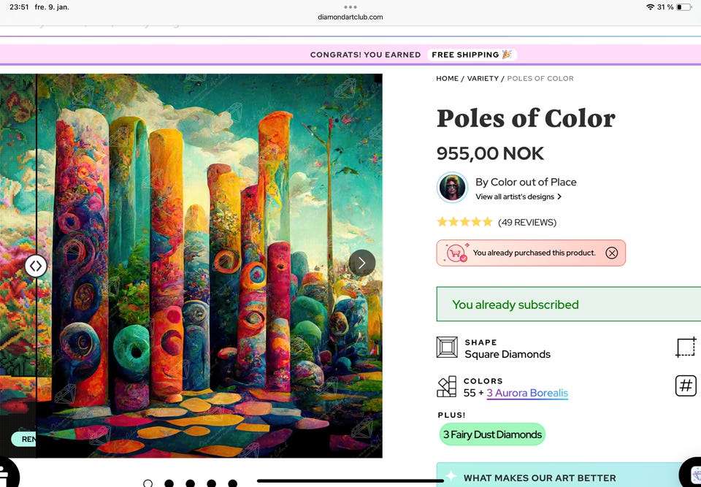Click the hashtag symbol icon

pyautogui.click(x=686, y=386)
